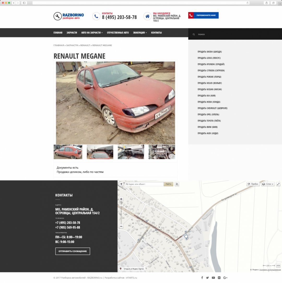The width and height of the screenshot is (282, 283).
Task: Click the map geolocation arrow icon
Action: (121, 184)
